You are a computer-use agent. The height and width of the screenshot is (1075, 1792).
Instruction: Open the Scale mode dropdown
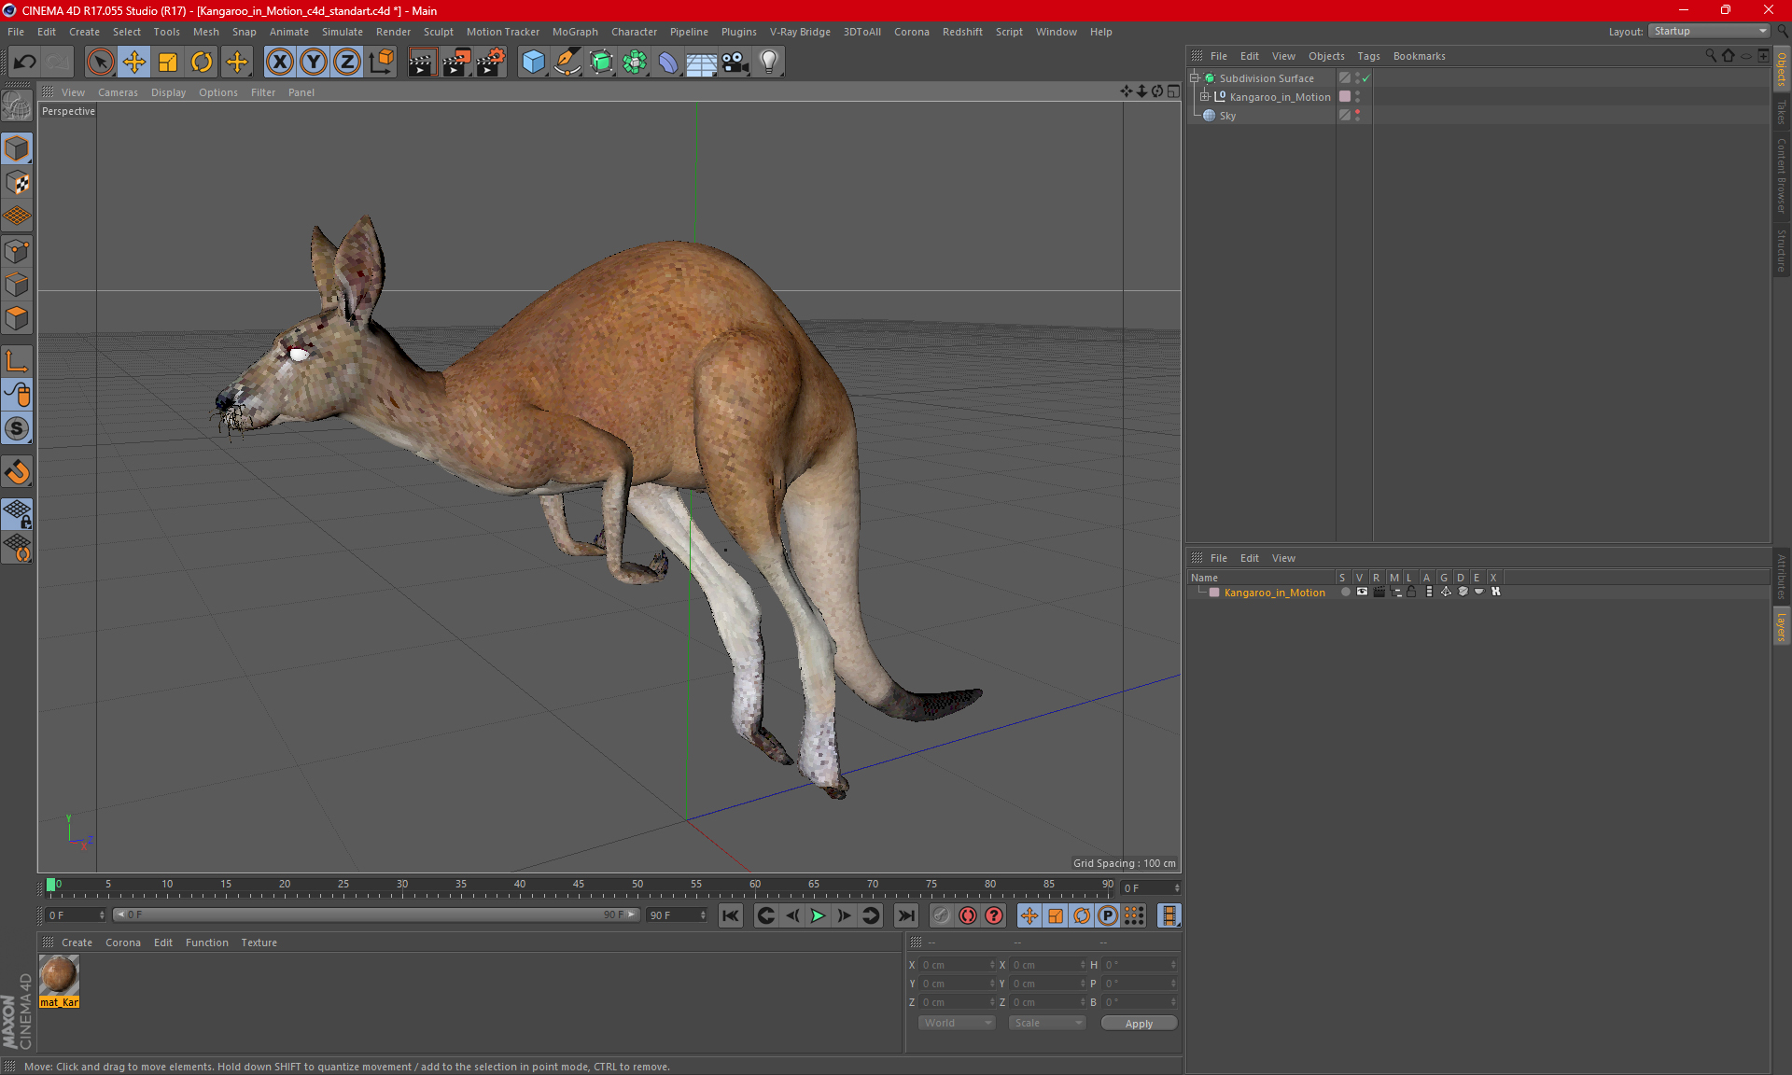(1047, 1023)
